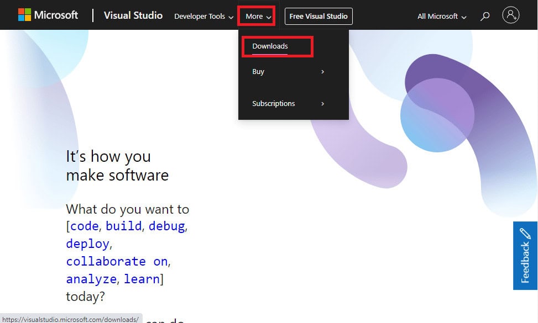This screenshot has height=323, width=538.
Task: Click the "build" keyword text
Action: pyautogui.click(x=123, y=226)
